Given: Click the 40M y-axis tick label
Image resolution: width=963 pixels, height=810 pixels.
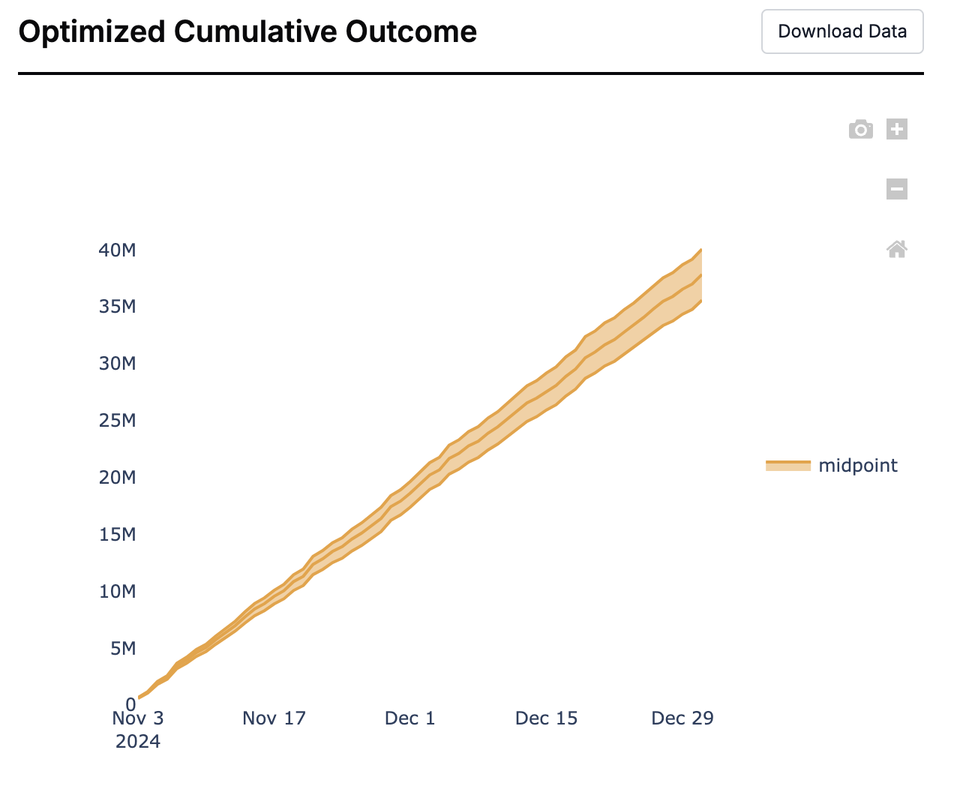Looking at the screenshot, I should tap(117, 250).
